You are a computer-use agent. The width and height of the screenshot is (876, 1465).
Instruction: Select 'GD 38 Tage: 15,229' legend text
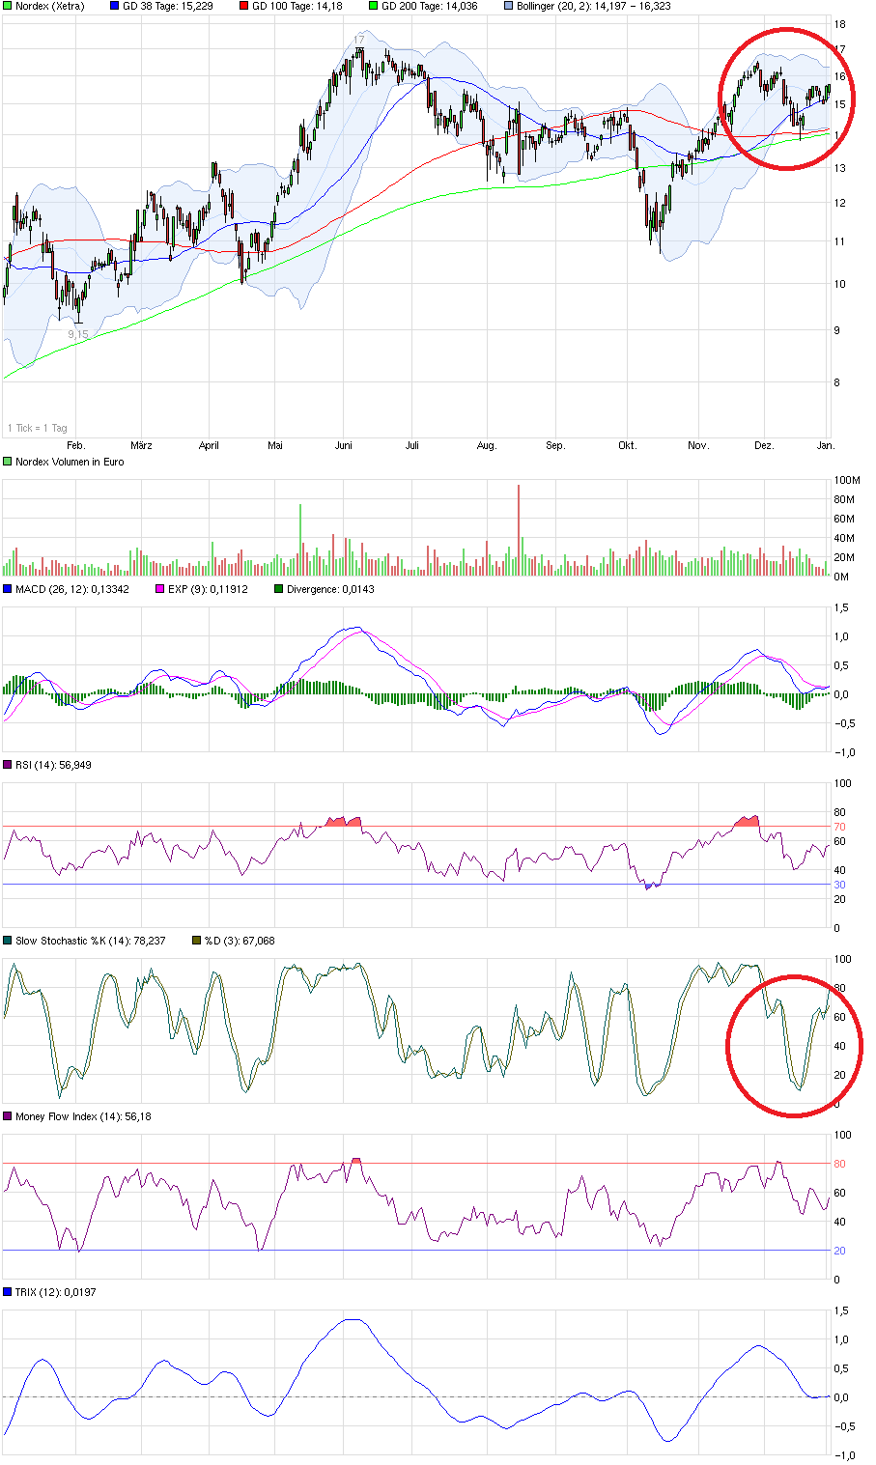point(169,6)
